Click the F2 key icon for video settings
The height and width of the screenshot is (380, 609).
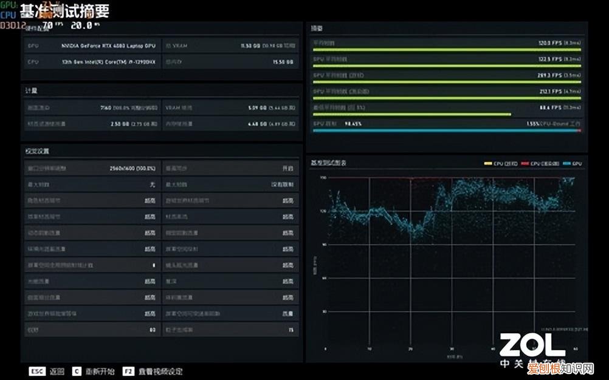pos(128,371)
